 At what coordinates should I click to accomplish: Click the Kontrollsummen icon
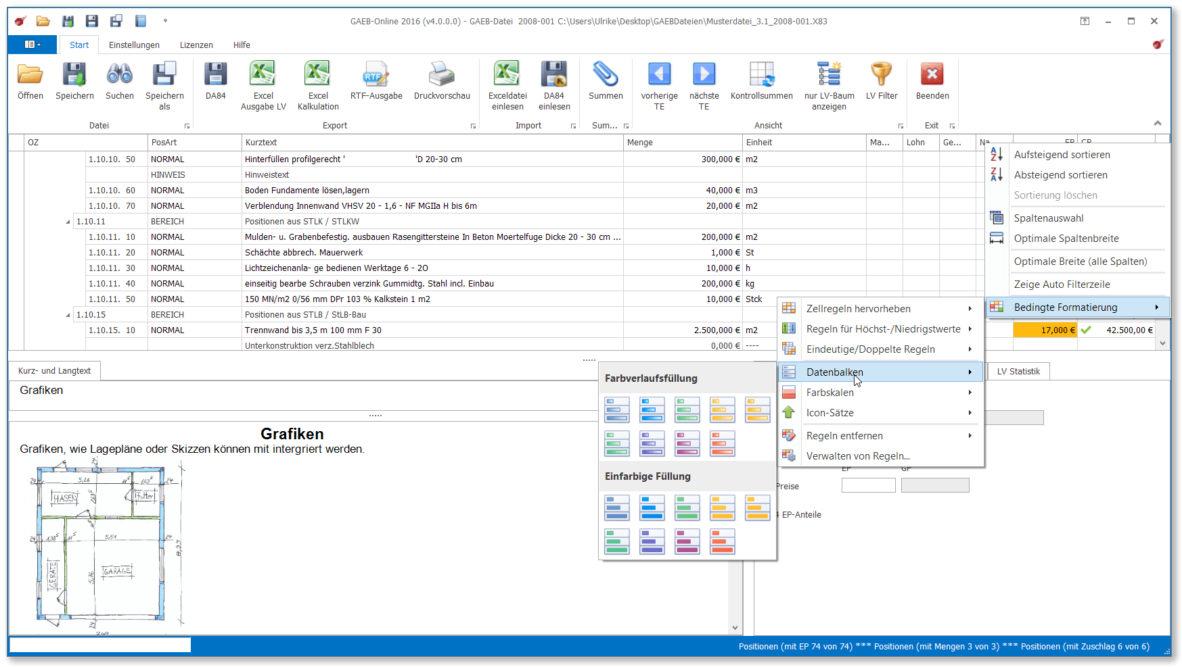coord(761,74)
